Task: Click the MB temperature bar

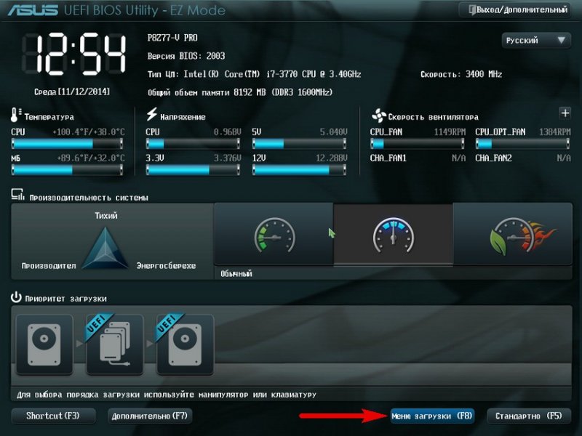Action: pos(67,170)
